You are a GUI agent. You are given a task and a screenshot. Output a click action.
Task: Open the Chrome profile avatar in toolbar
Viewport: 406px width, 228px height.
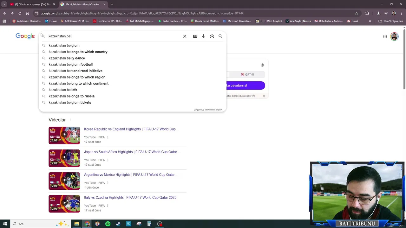coord(394,13)
